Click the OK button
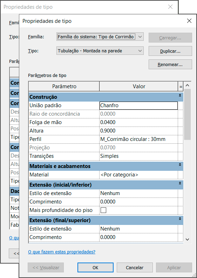Viewport: 197px width, 278px height. [95, 267]
